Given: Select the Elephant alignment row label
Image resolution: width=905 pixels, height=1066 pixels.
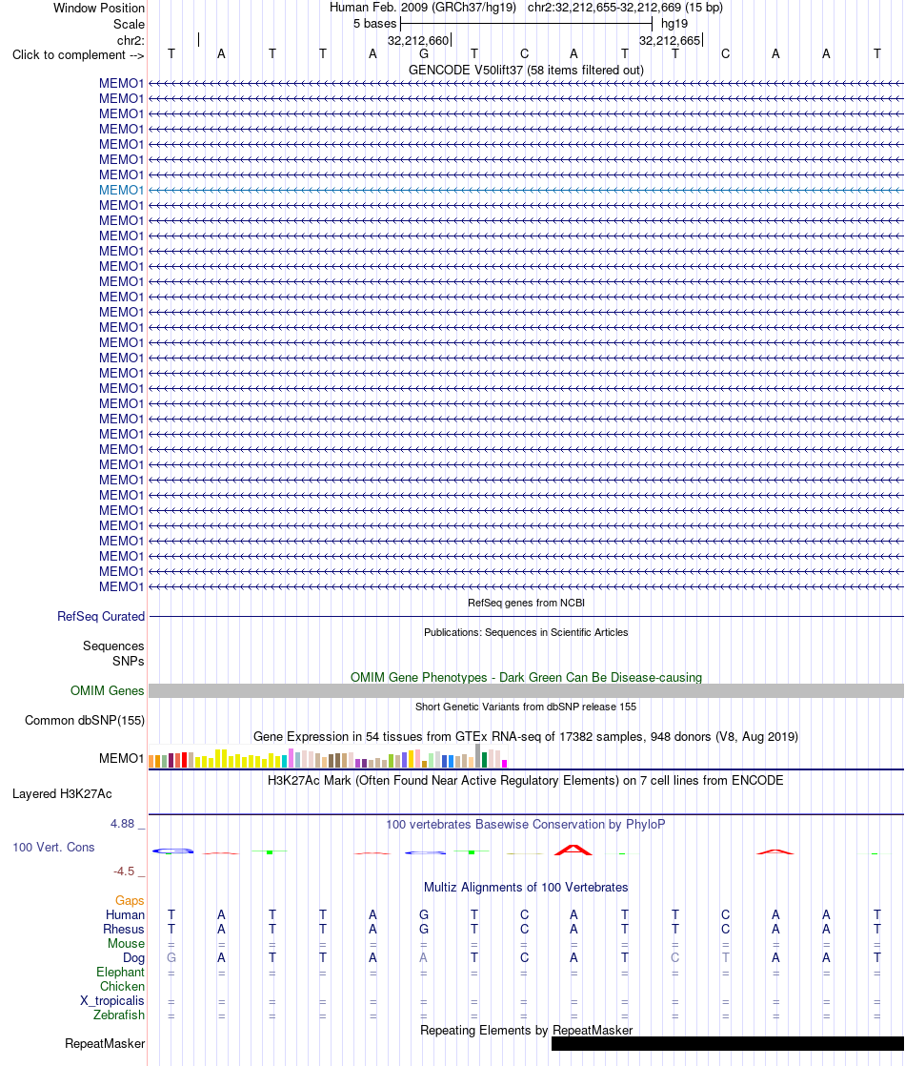Looking at the screenshot, I should 120,973.
